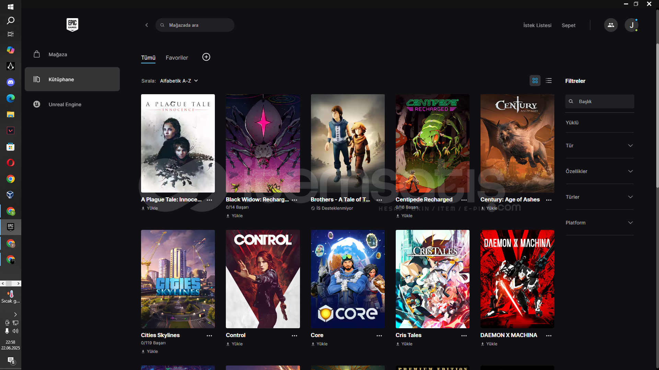Open more options for Centipede Recharged
Viewport: 659px width, 370px height.
coord(464,200)
